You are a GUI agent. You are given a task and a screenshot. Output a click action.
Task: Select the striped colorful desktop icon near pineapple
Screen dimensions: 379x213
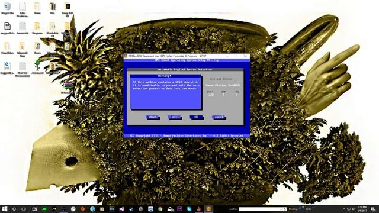coord(68,88)
